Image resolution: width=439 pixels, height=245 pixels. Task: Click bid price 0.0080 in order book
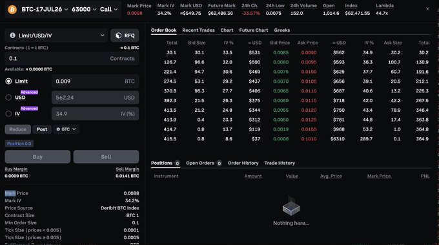[x=281, y=62]
